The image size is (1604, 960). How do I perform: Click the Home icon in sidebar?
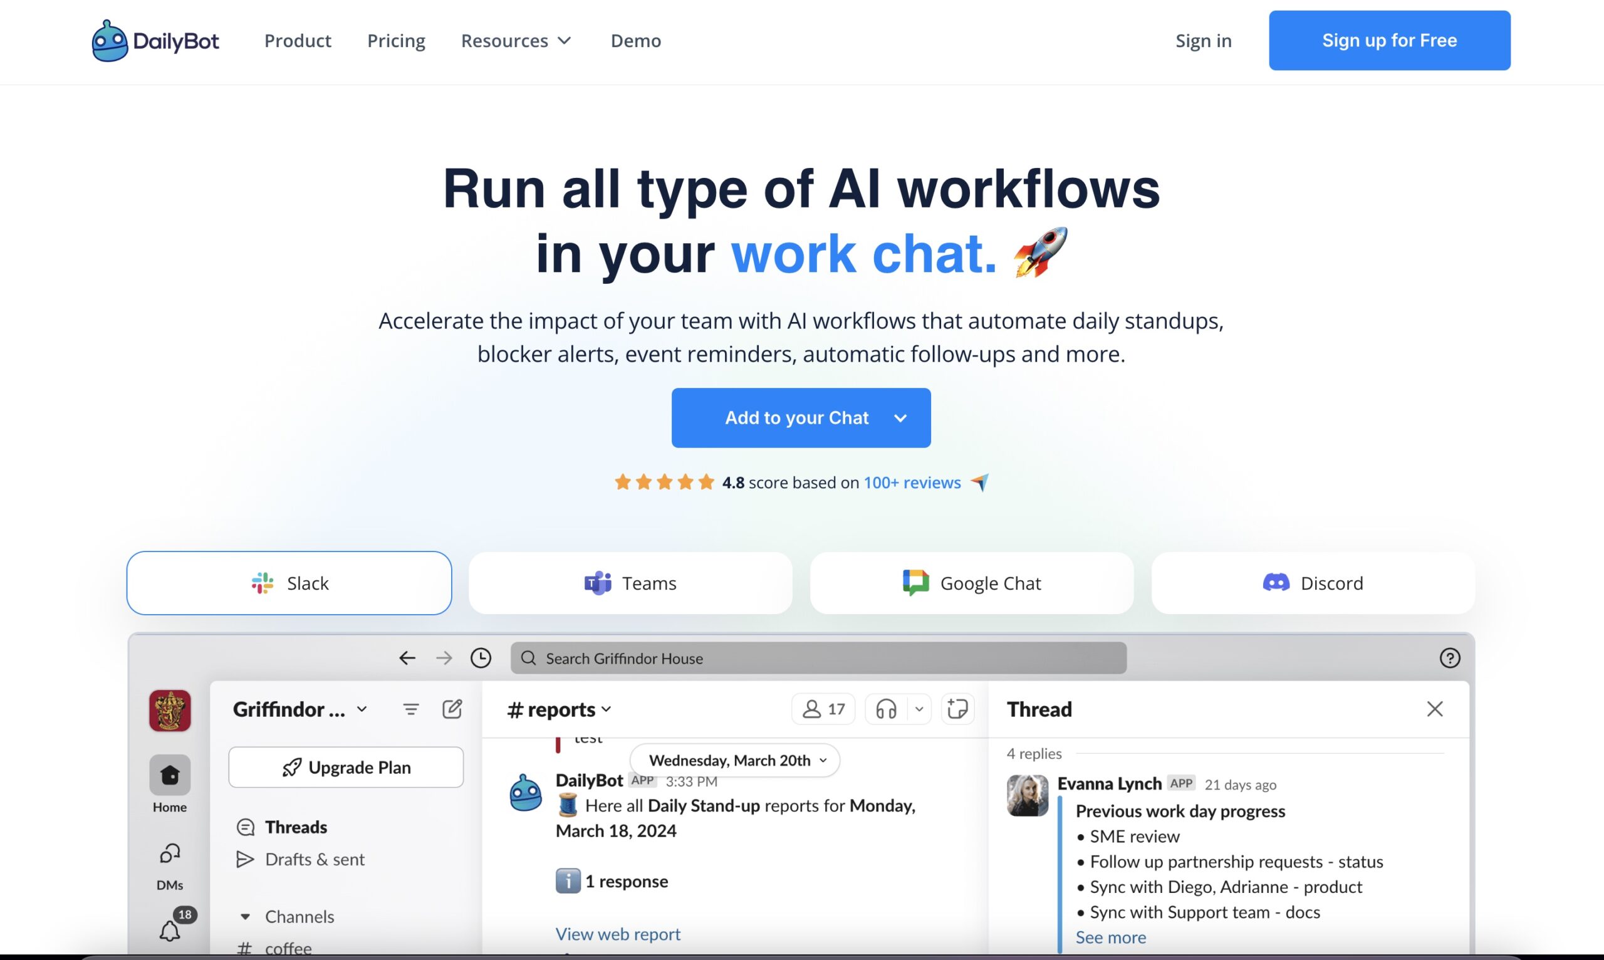click(x=169, y=775)
